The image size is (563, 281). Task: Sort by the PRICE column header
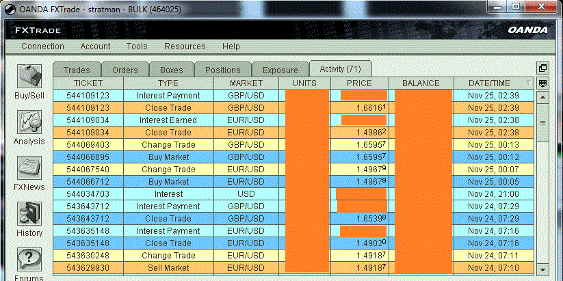359,83
